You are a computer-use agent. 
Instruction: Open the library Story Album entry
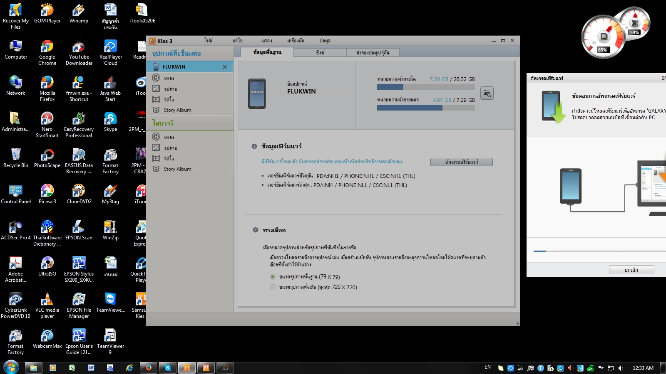click(177, 169)
